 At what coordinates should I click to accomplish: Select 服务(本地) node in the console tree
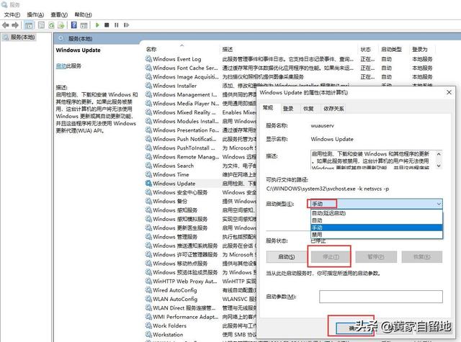[19, 37]
